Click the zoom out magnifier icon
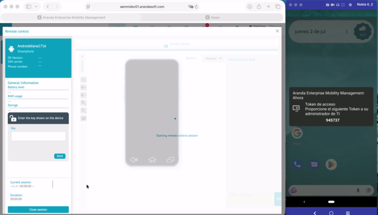The image size is (378, 215). click(84, 111)
